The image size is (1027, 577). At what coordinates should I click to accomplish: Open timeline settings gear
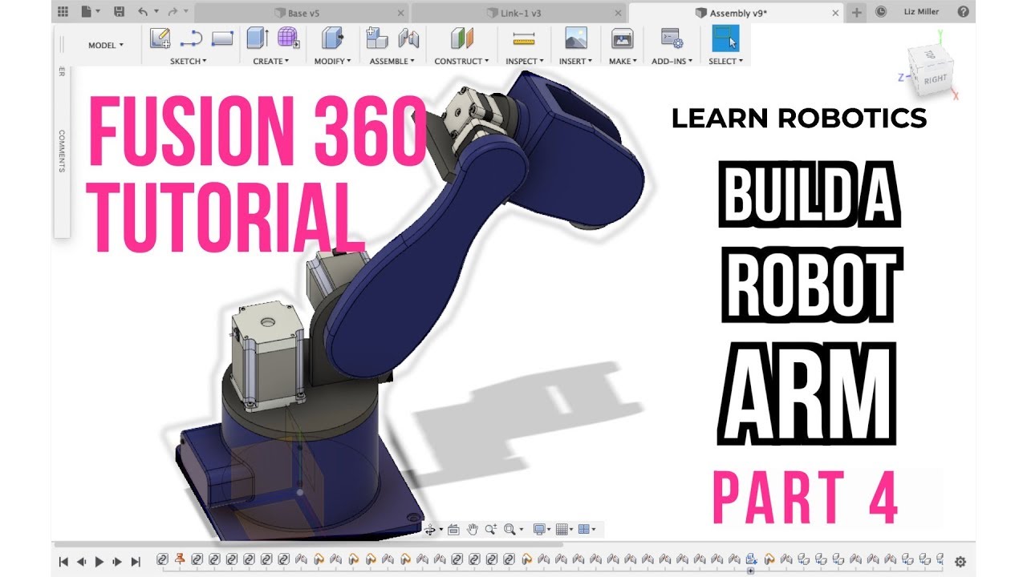pyautogui.click(x=960, y=562)
